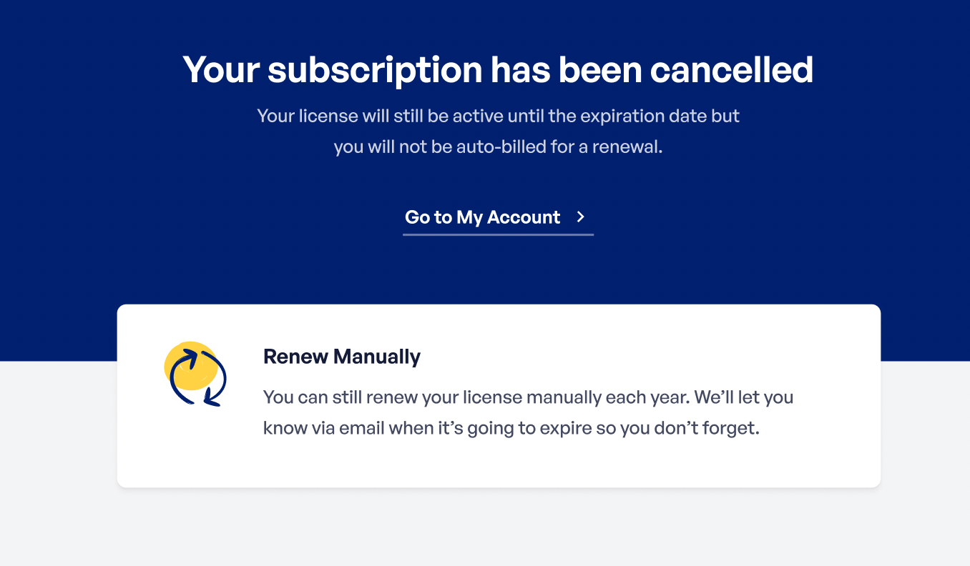The width and height of the screenshot is (970, 566).
Task: Click the word 'cancelled' in the headline
Action: pyautogui.click(x=731, y=70)
